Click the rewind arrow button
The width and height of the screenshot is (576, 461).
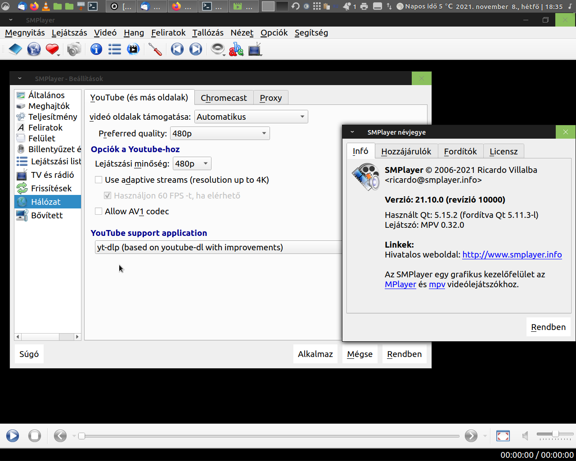pos(60,436)
